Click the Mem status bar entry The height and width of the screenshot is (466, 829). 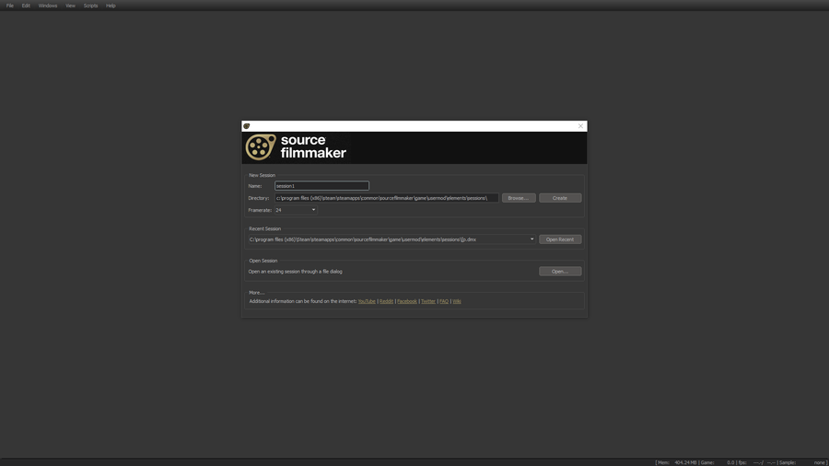coord(677,463)
